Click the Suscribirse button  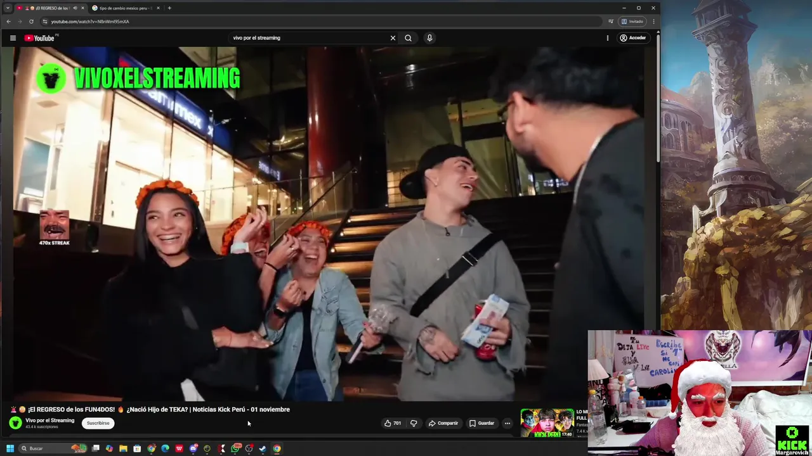[x=98, y=423]
